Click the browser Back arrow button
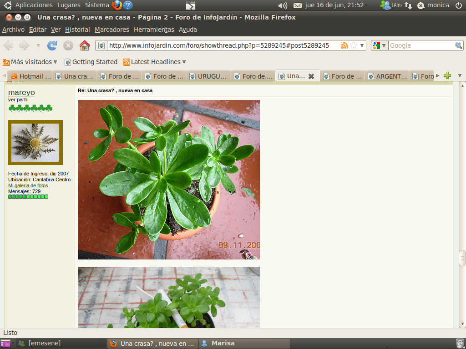 pyautogui.click(x=8, y=45)
